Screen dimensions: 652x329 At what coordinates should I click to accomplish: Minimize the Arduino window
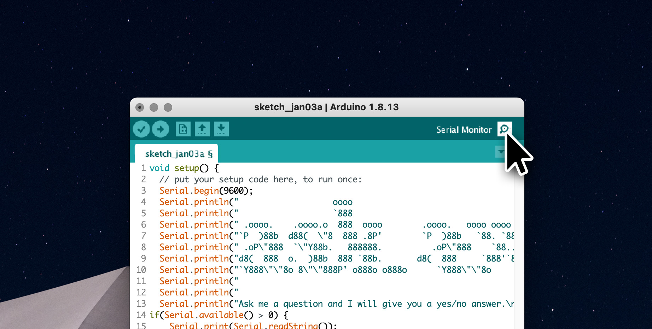click(154, 107)
